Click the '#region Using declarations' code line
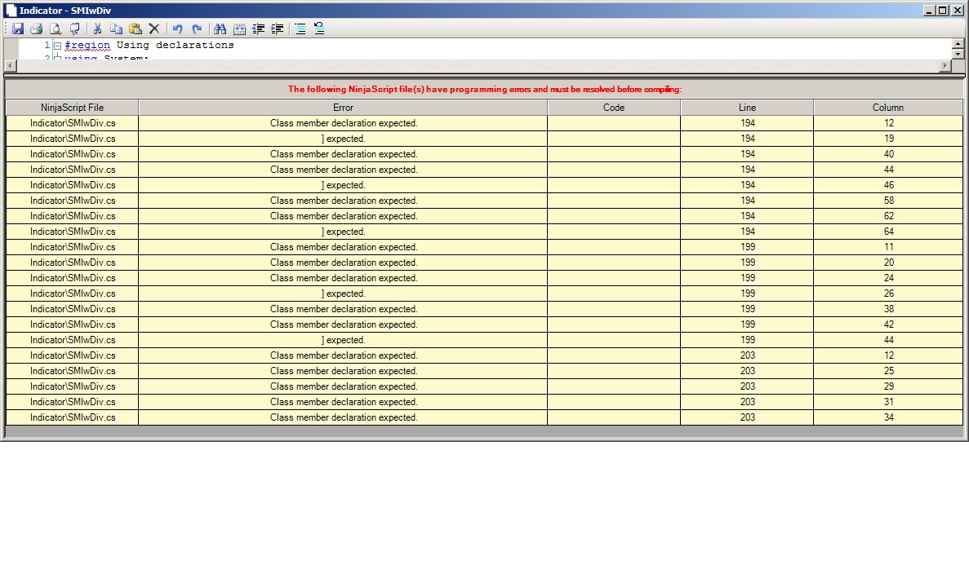The width and height of the screenshot is (969, 587). point(149,45)
